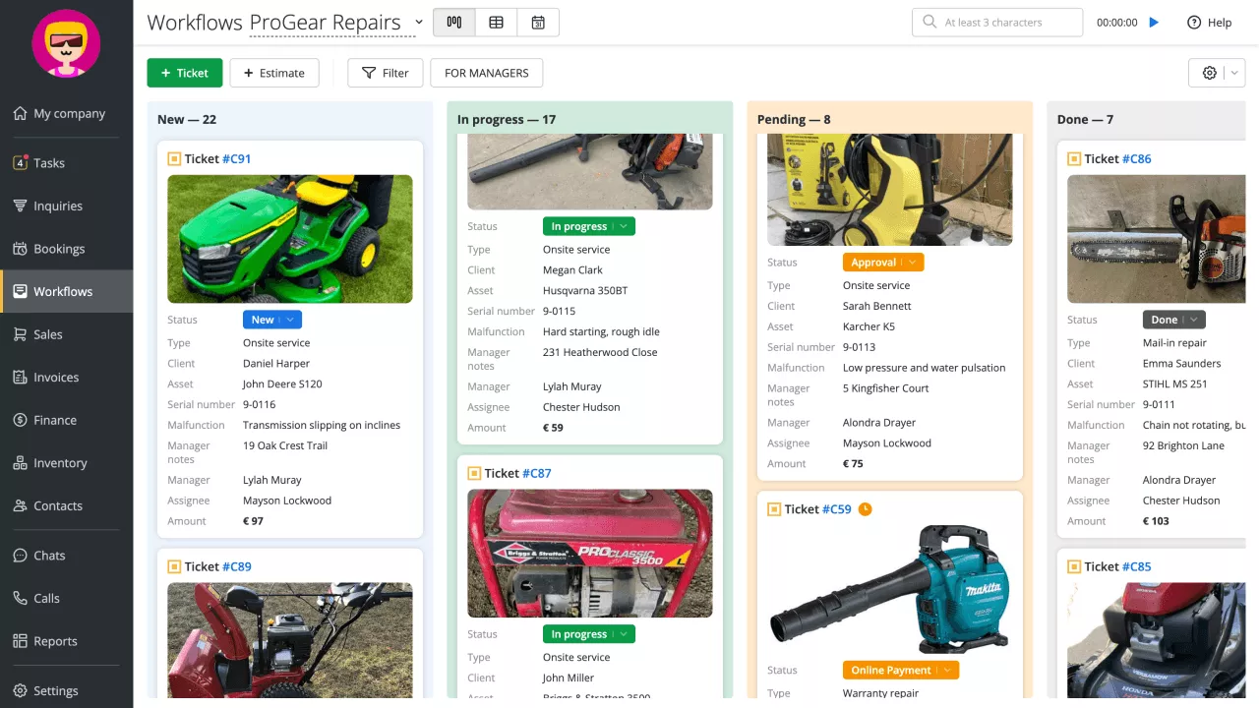Viewport: 1259px width, 708px height.
Task: Open ticket #C89 link
Action: click(x=236, y=566)
